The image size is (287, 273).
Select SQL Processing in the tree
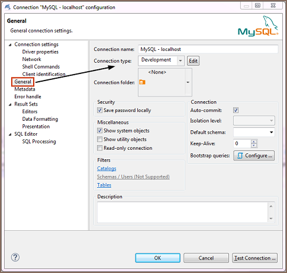[39, 142]
